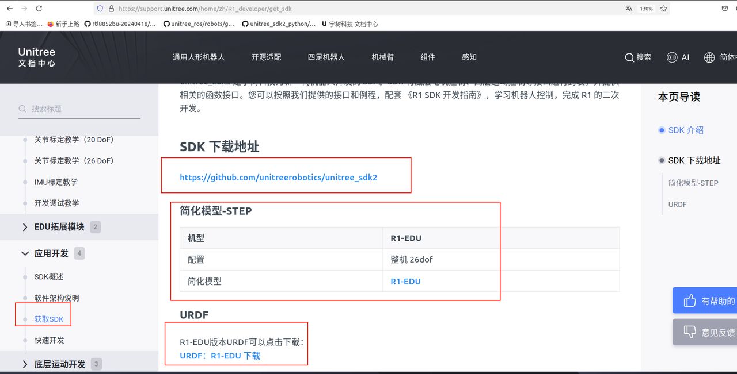Open the 开源适配 nav menu
Viewport: 737px width, 374px height.
point(267,57)
